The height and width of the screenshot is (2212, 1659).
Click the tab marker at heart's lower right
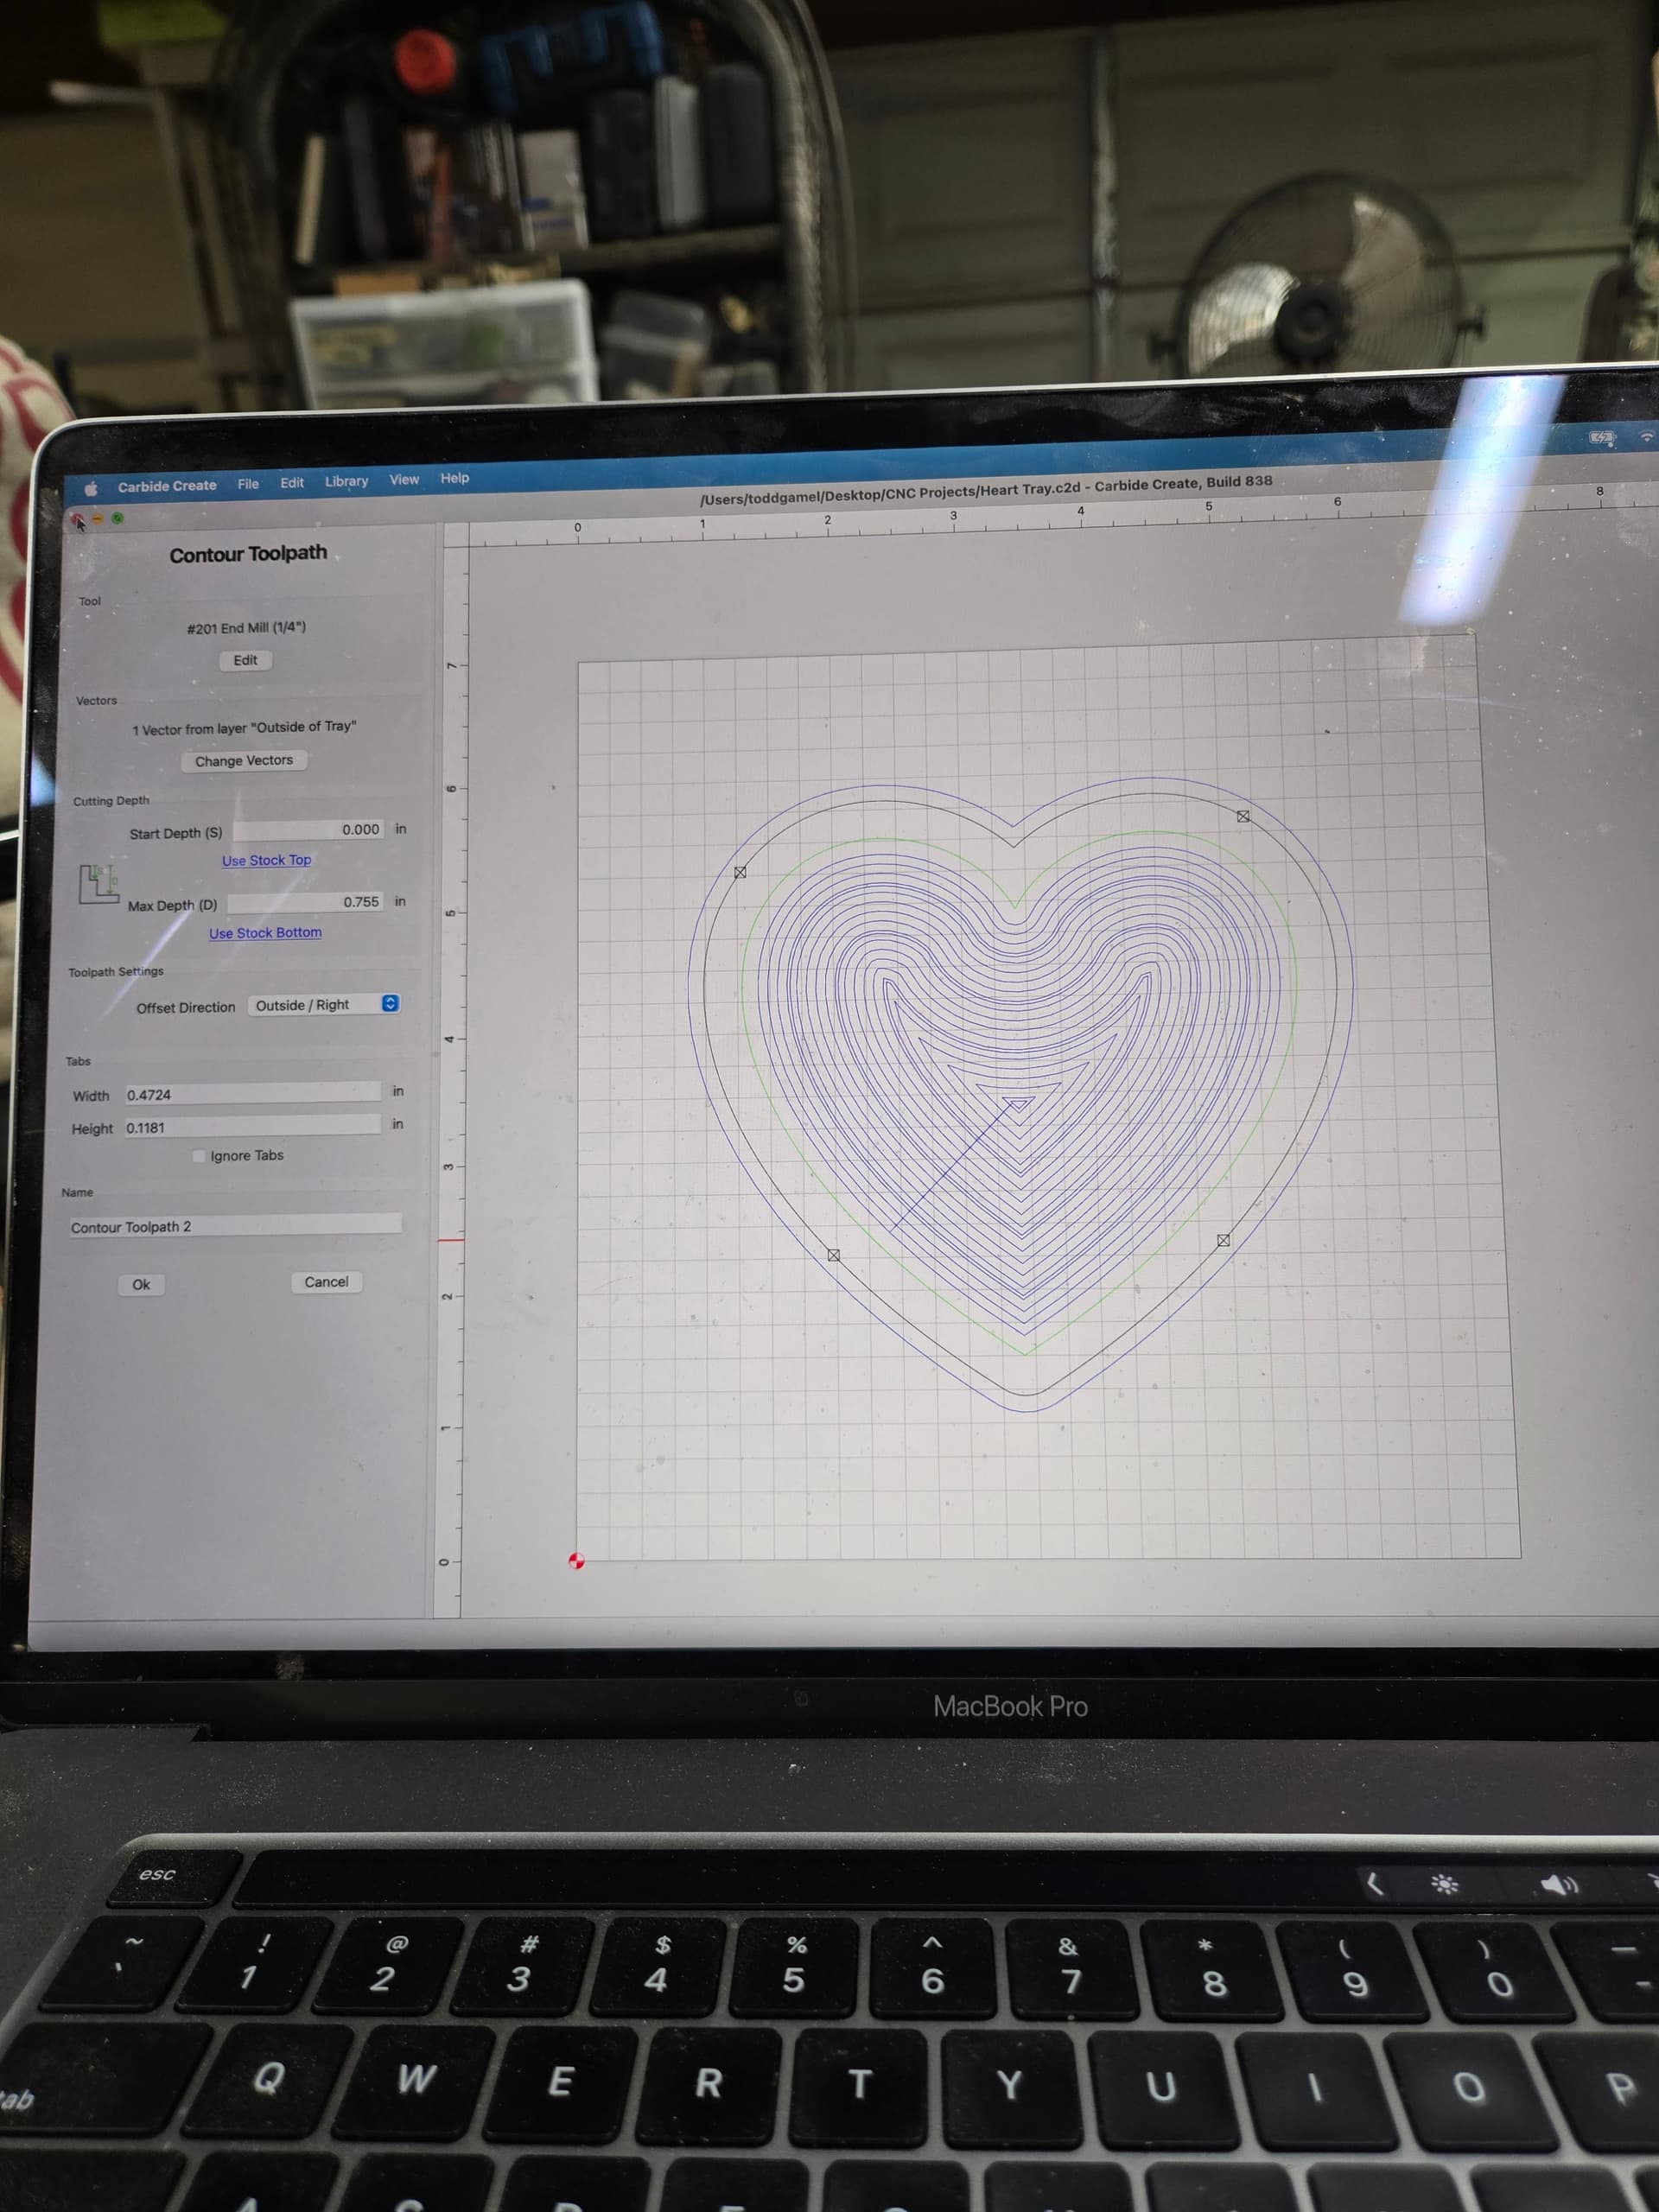tap(1223, 1240)
